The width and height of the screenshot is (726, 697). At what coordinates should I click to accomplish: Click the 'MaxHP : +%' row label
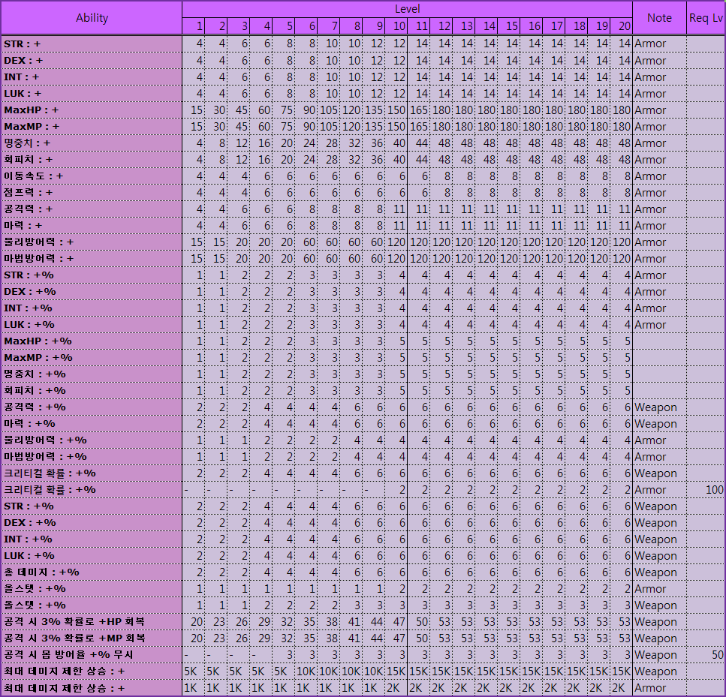pos(92,341)
